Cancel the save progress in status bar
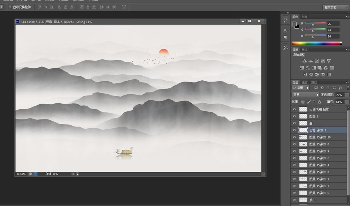350x206 pixels. 73,174
